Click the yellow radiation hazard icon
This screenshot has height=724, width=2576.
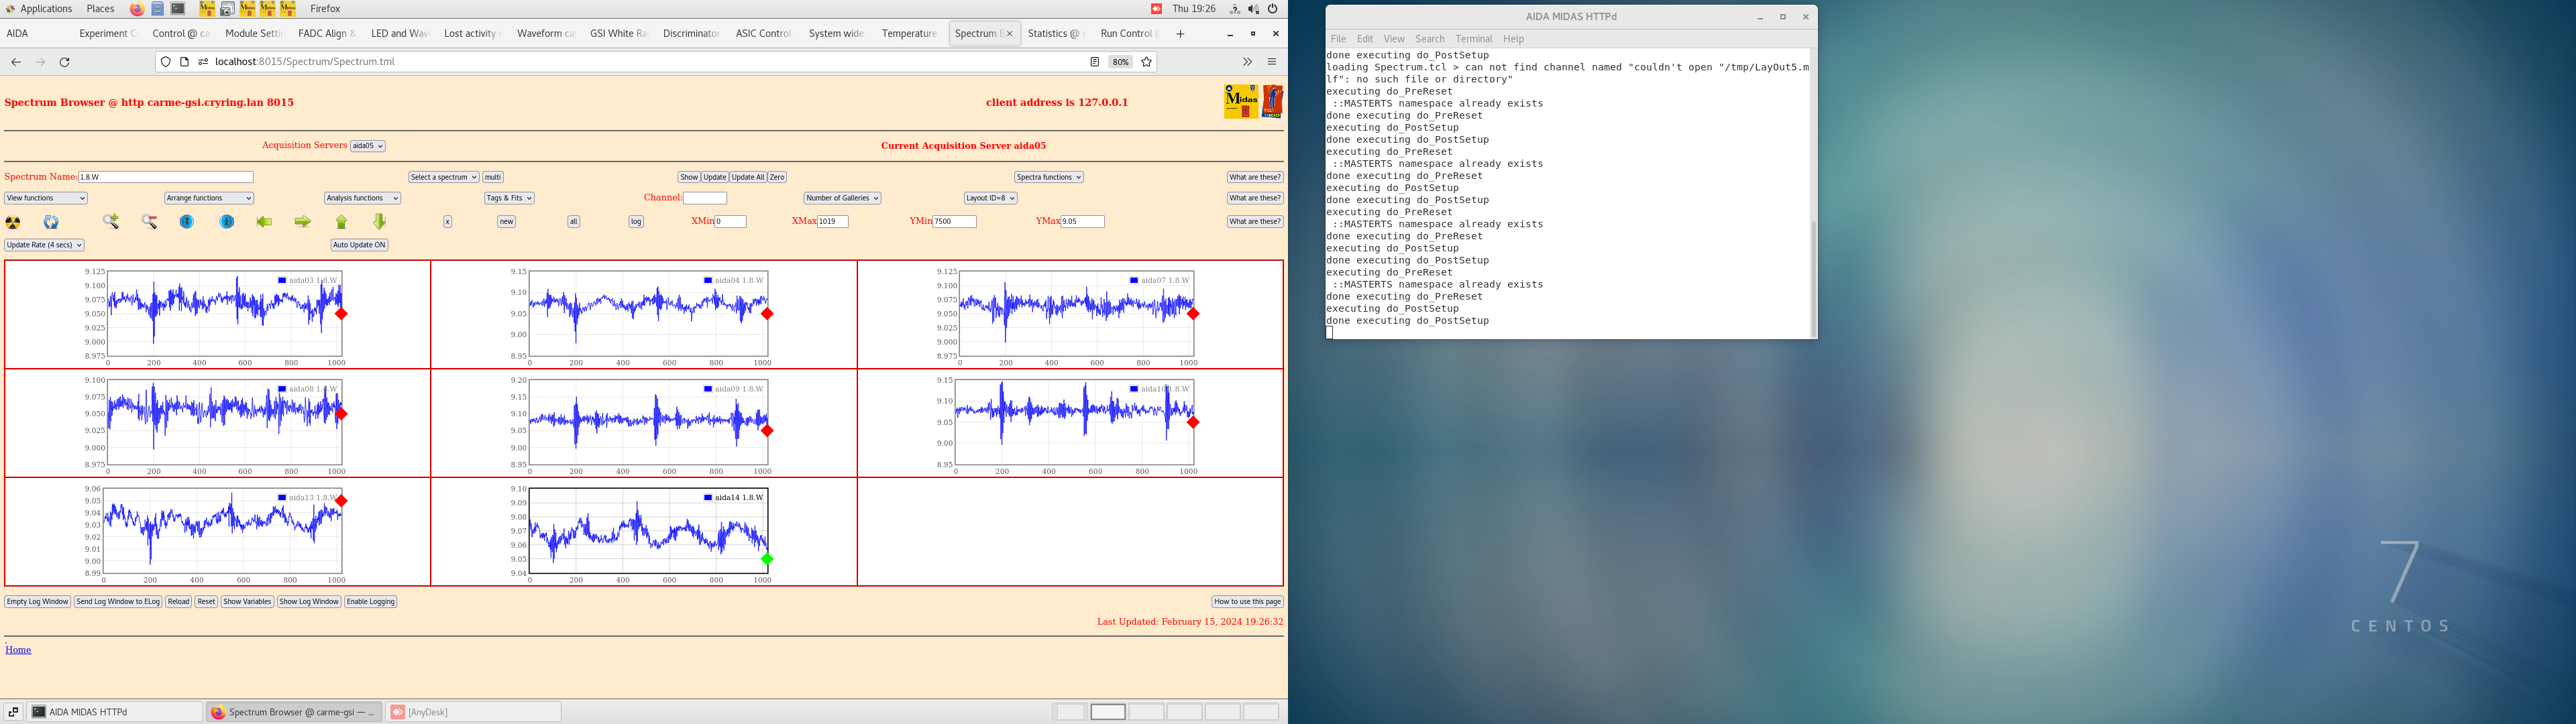tap(13, 222)
